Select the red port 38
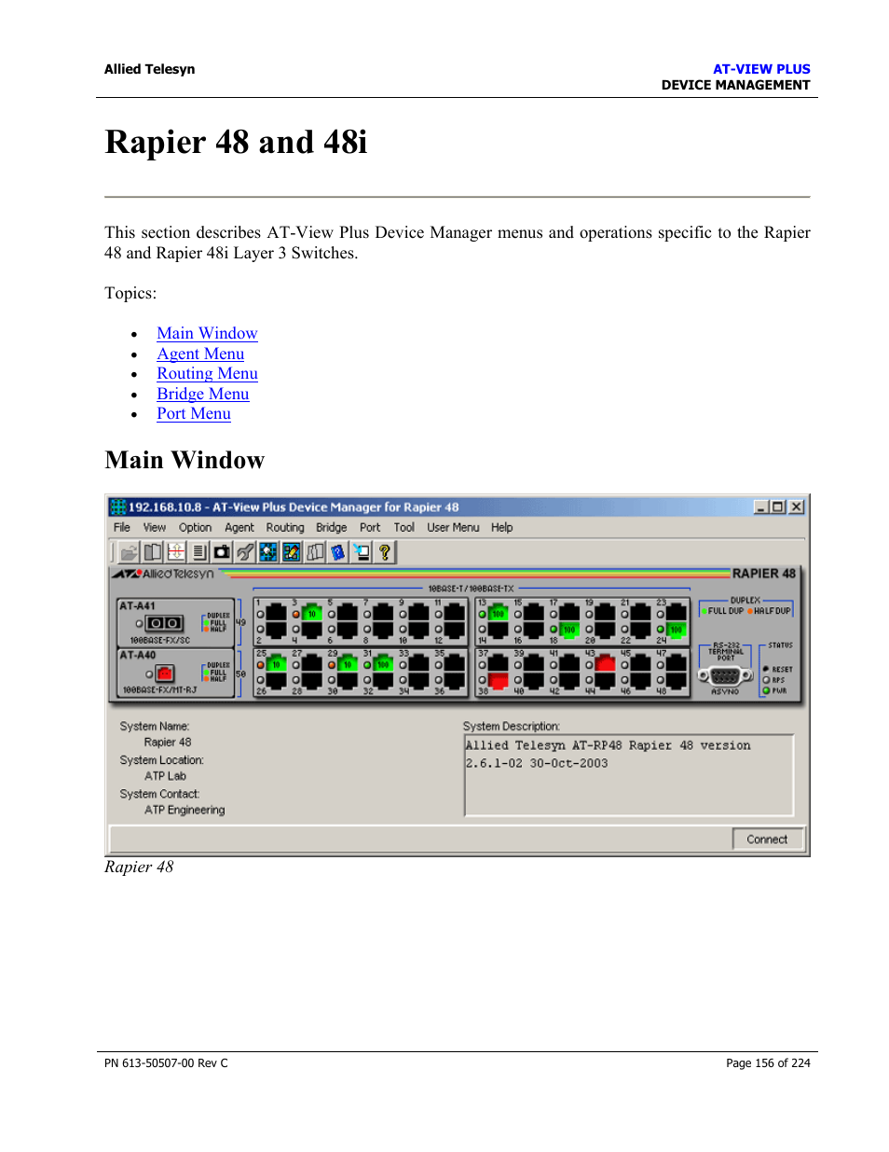This screenshot has width=889, height=1152. click(x=499, y=681)
